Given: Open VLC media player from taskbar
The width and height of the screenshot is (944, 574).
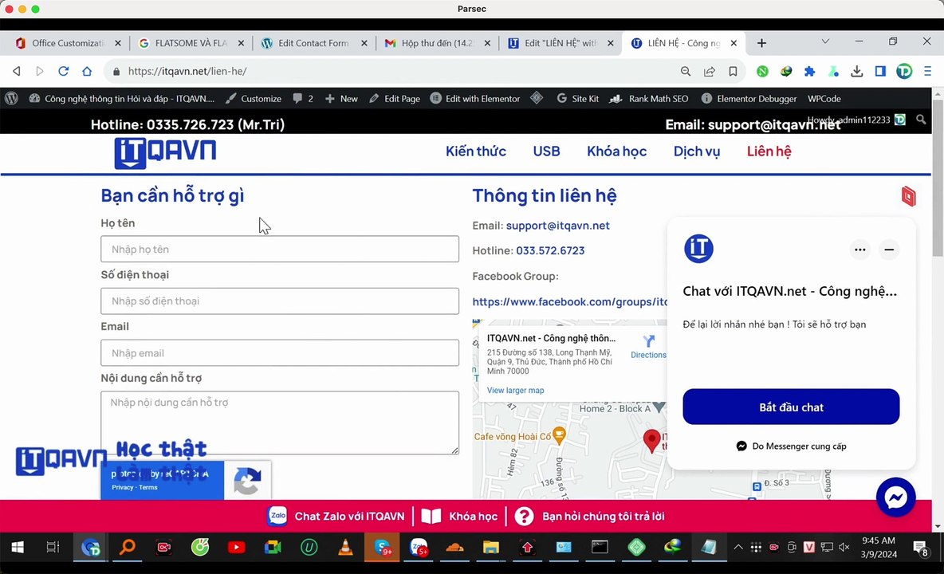Looking at the screenshot, I should click(345, 547).
